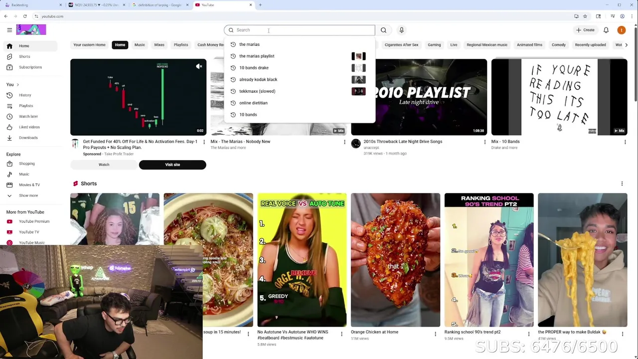Go back in browser navigation
Screen dimensions: 638x359
click(x=6, y=16)
